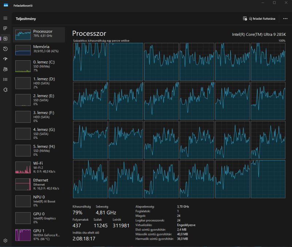Show the NPU 0 Intel AI Boost entry
The width and height of the screenshot is (292, 247).
(x=39, y=201)
